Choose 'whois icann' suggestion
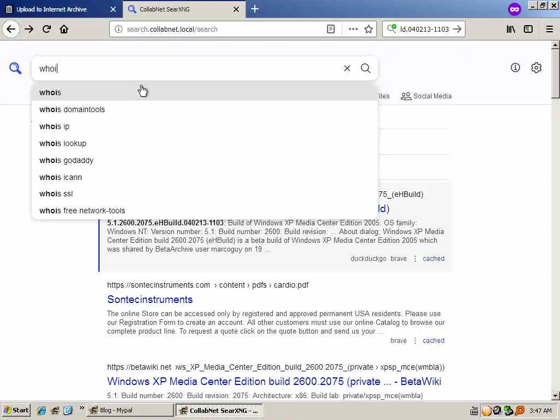 point(205,177)
